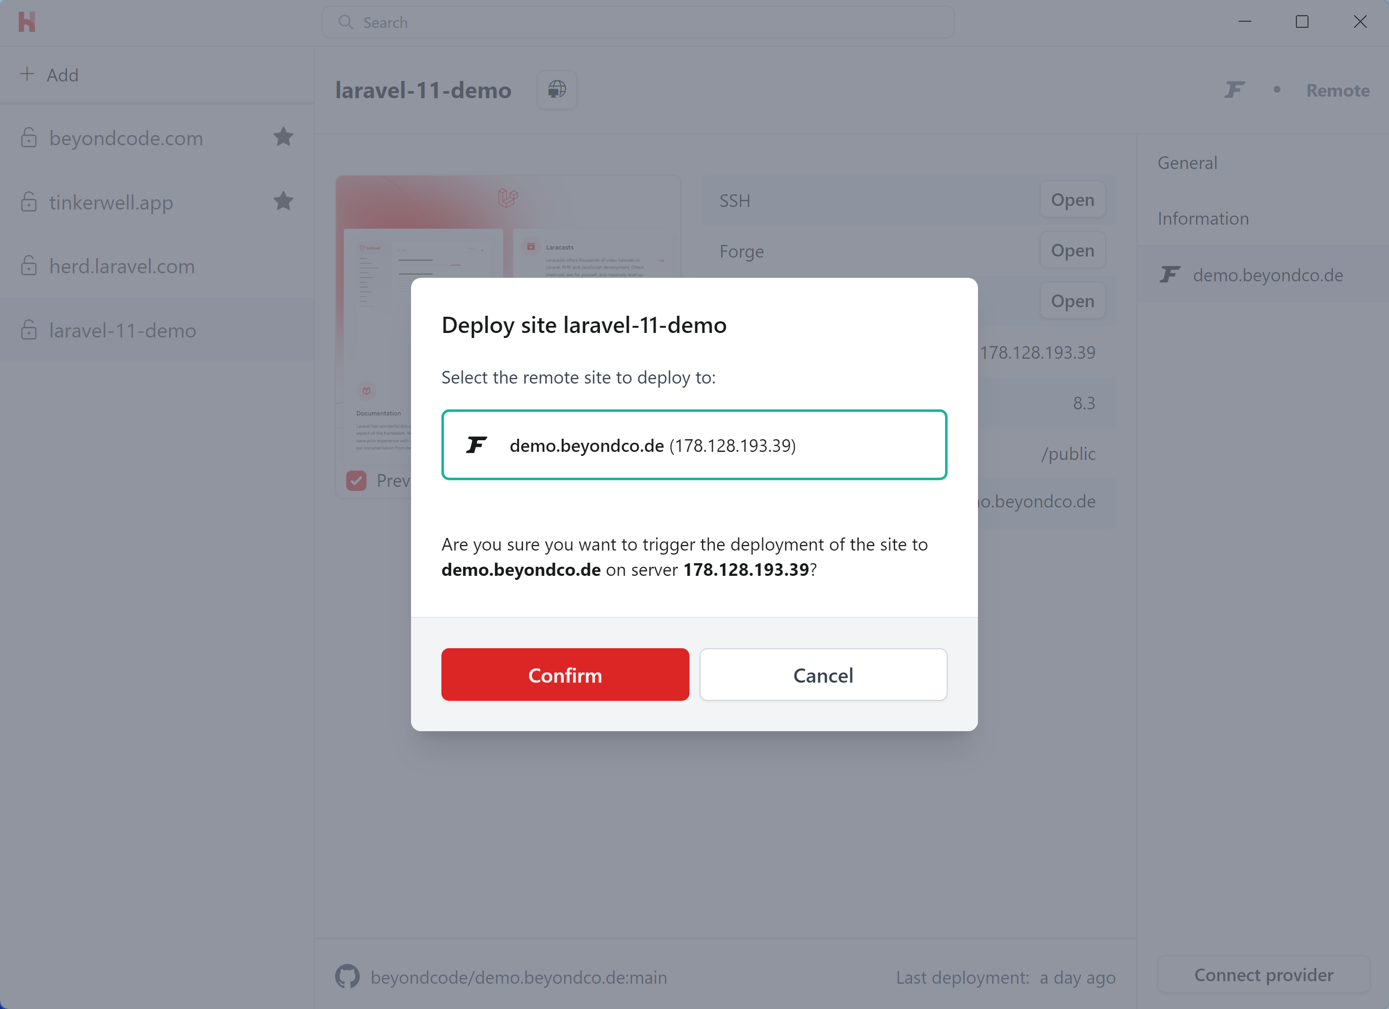Click the lock icon next to herd.laravel.com
1389x1009 pixels.
pos(28,266)
